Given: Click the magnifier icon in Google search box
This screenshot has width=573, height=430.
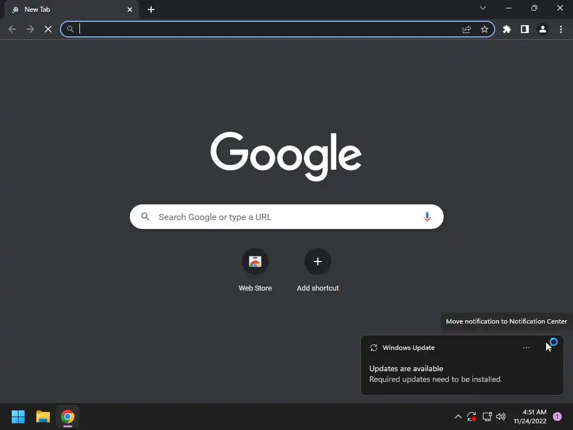Looking at the screenshot, I should 145,217.
